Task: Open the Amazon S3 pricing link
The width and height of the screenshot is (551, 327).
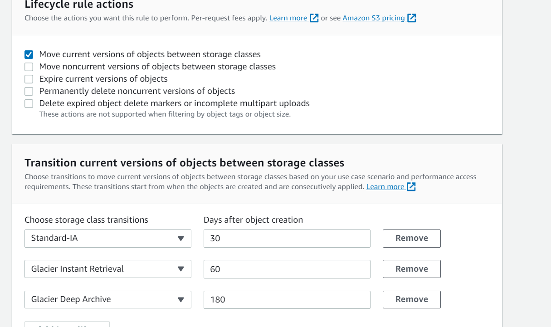Action: pos(374,18)
